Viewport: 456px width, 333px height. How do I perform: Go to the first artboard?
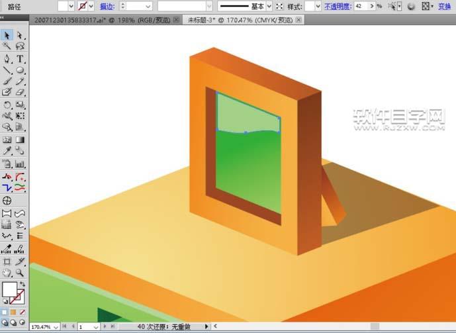pyautogui.click(x=64, y=326)
